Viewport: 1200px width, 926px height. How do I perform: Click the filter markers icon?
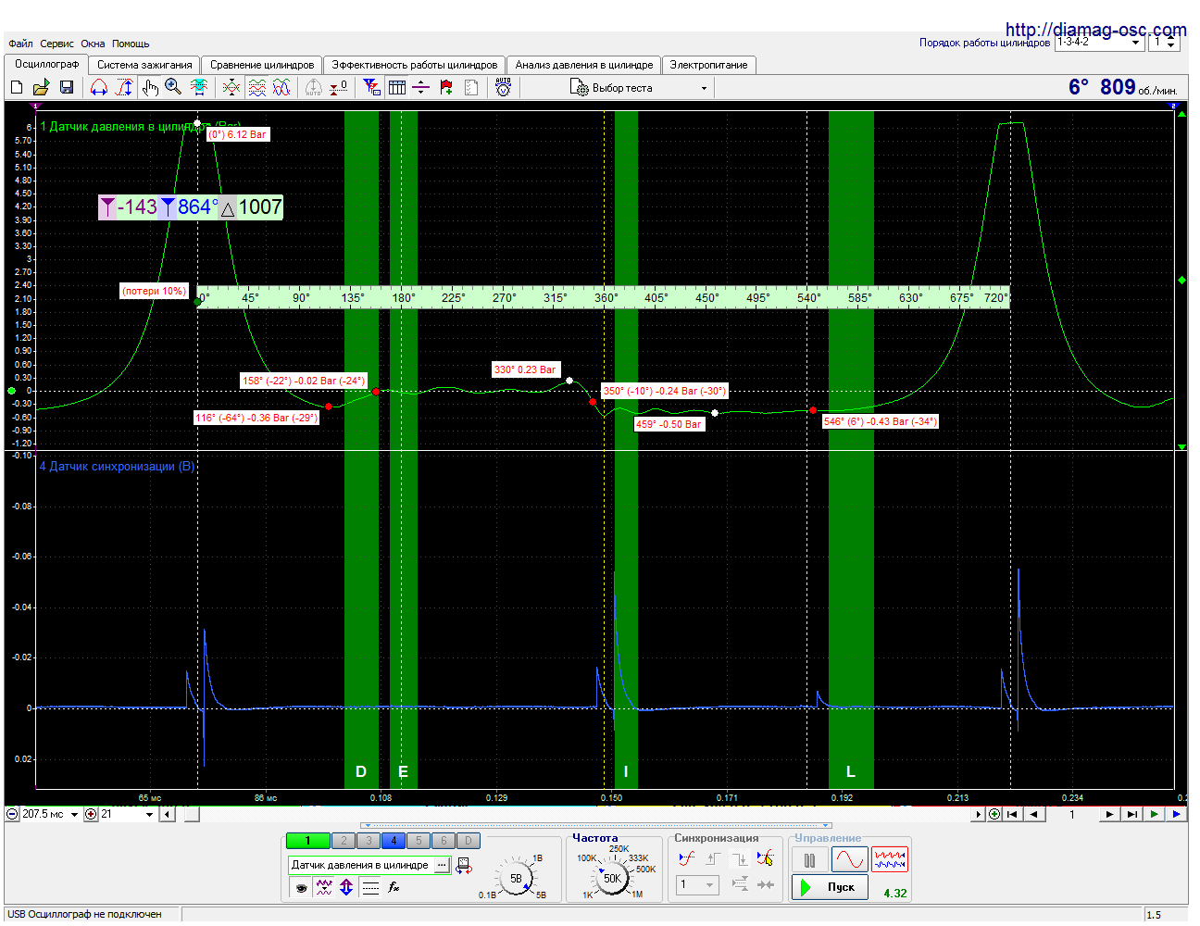pos(372,87)
